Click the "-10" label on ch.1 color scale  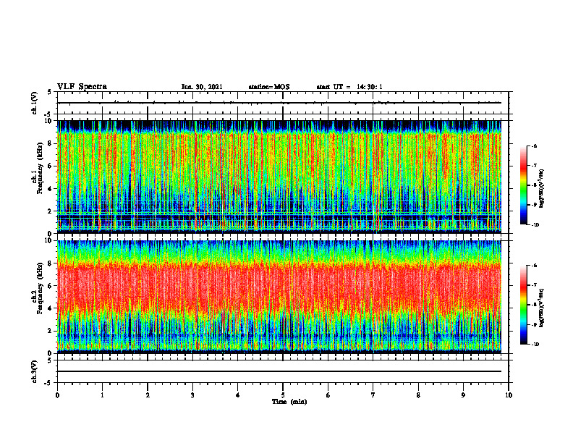(x=535, y=225)
